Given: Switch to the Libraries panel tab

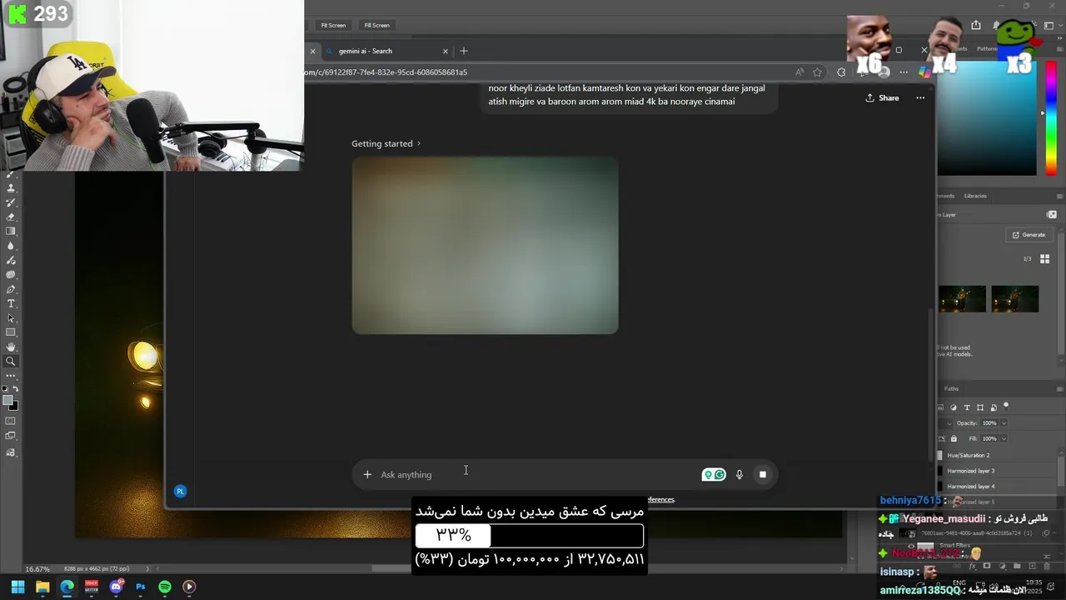Looking at the screenshot, I should [x=975, y=196].
